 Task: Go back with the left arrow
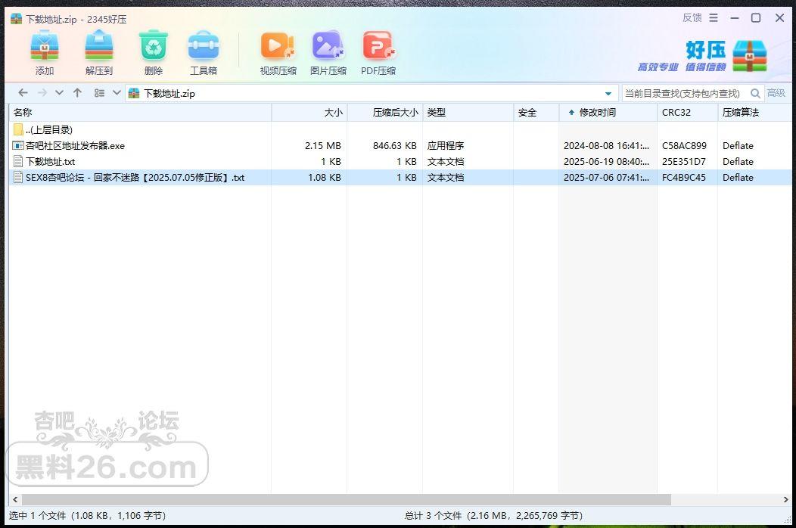tap(23, 92)
